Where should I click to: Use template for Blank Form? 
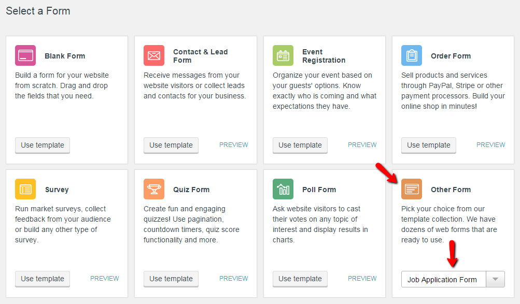43,146
